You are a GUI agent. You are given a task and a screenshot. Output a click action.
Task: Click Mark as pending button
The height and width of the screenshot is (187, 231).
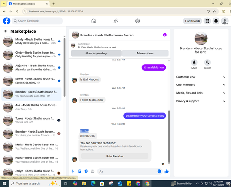pos(96,53)
